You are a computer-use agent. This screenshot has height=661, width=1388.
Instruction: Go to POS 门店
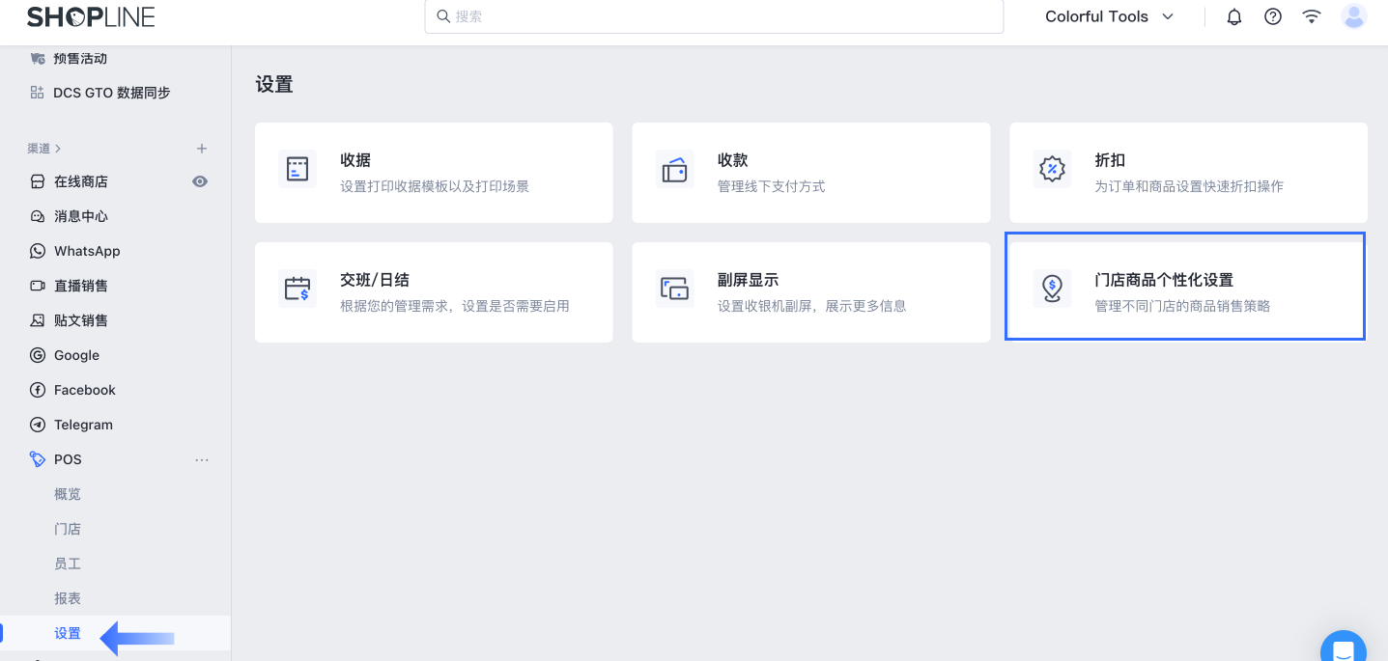(x=68, y=529)
